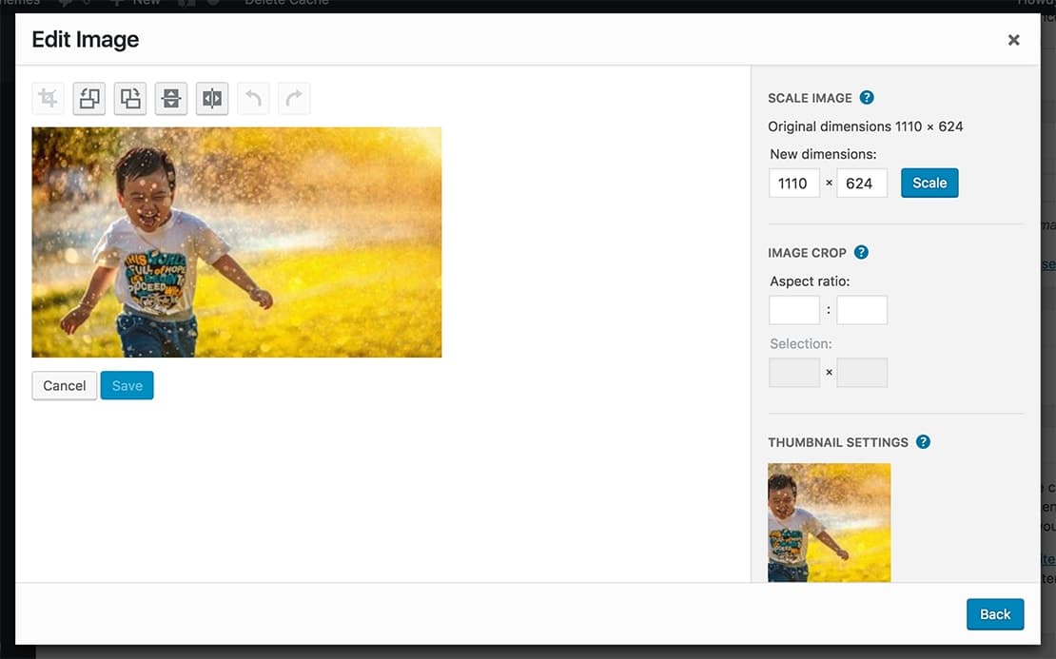Cancel the image edits

click(x=65, y=386)
